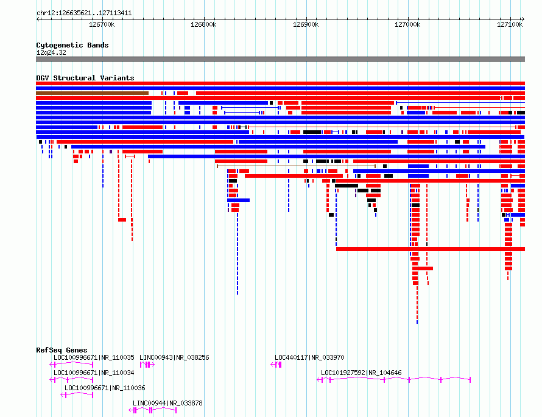Viewport: 542px width, 417px height.
Task: Click the 126800k ruler label
Action: (x=203, y=24)
